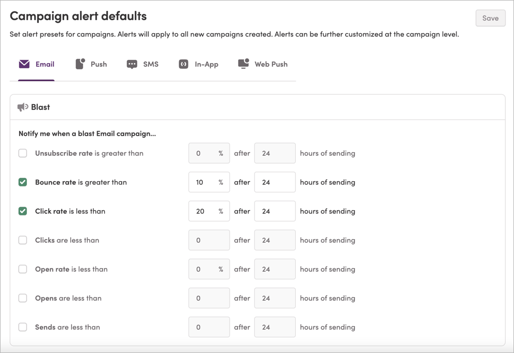Uncheck the Bounce rate alert checkbox

point(23,182)
